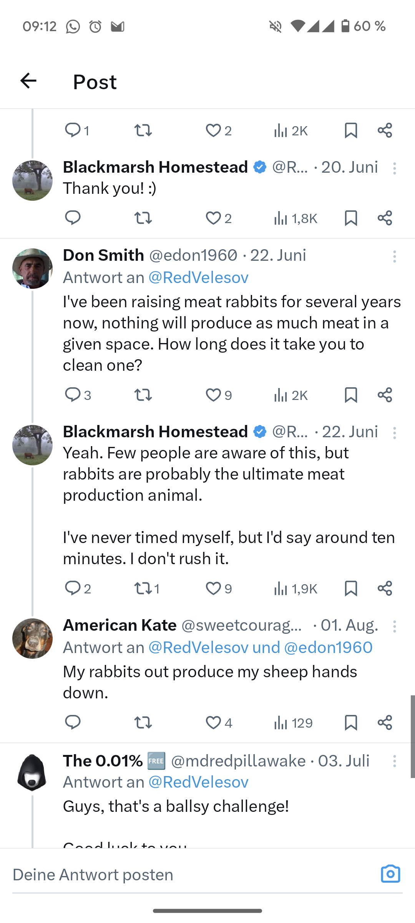The height and width of the screenshot is (923, 415).
Task: Reply to Don Smith's post
Action: (x=73, y=395)
